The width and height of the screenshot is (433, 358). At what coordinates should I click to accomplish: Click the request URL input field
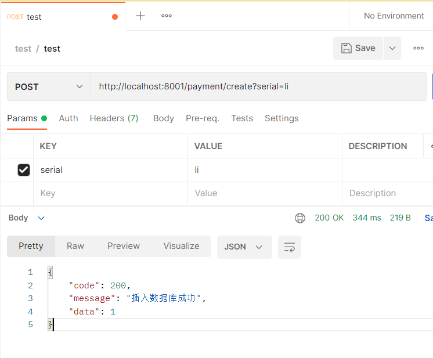pos(258,86)
